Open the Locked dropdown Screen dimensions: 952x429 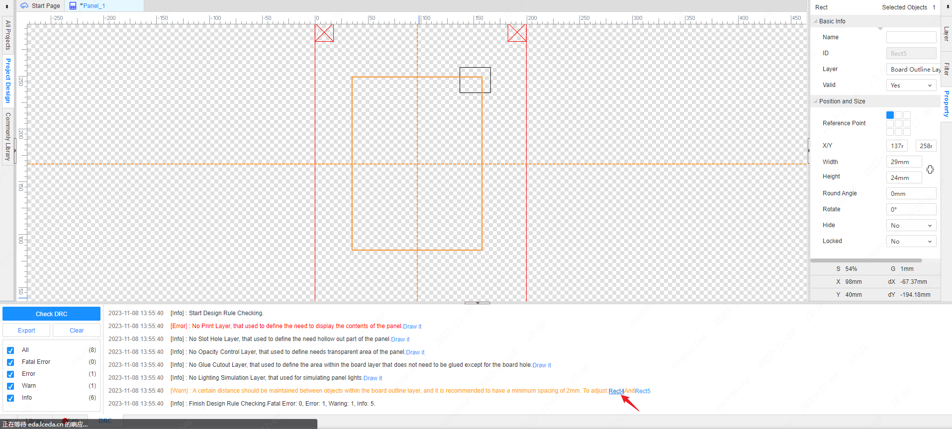(x=911, y=242)
